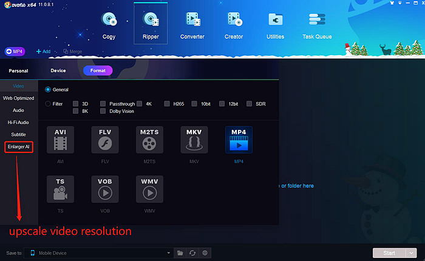Click the shirt skin icon in title bar

392,3
